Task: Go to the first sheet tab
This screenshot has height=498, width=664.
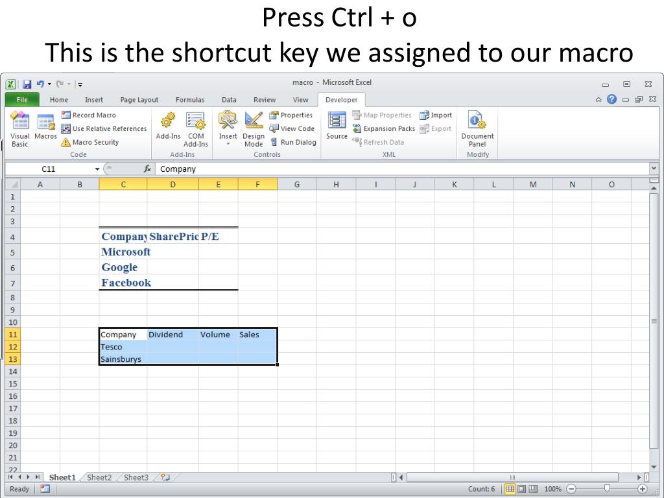Action: tap(10, 477)
